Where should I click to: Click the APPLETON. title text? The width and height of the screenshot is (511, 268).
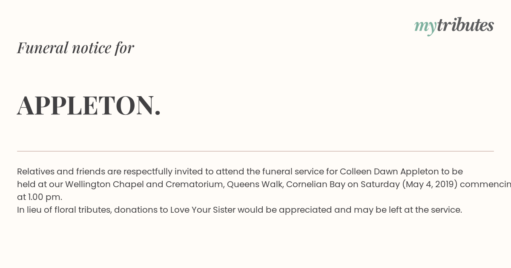(89, 105)
